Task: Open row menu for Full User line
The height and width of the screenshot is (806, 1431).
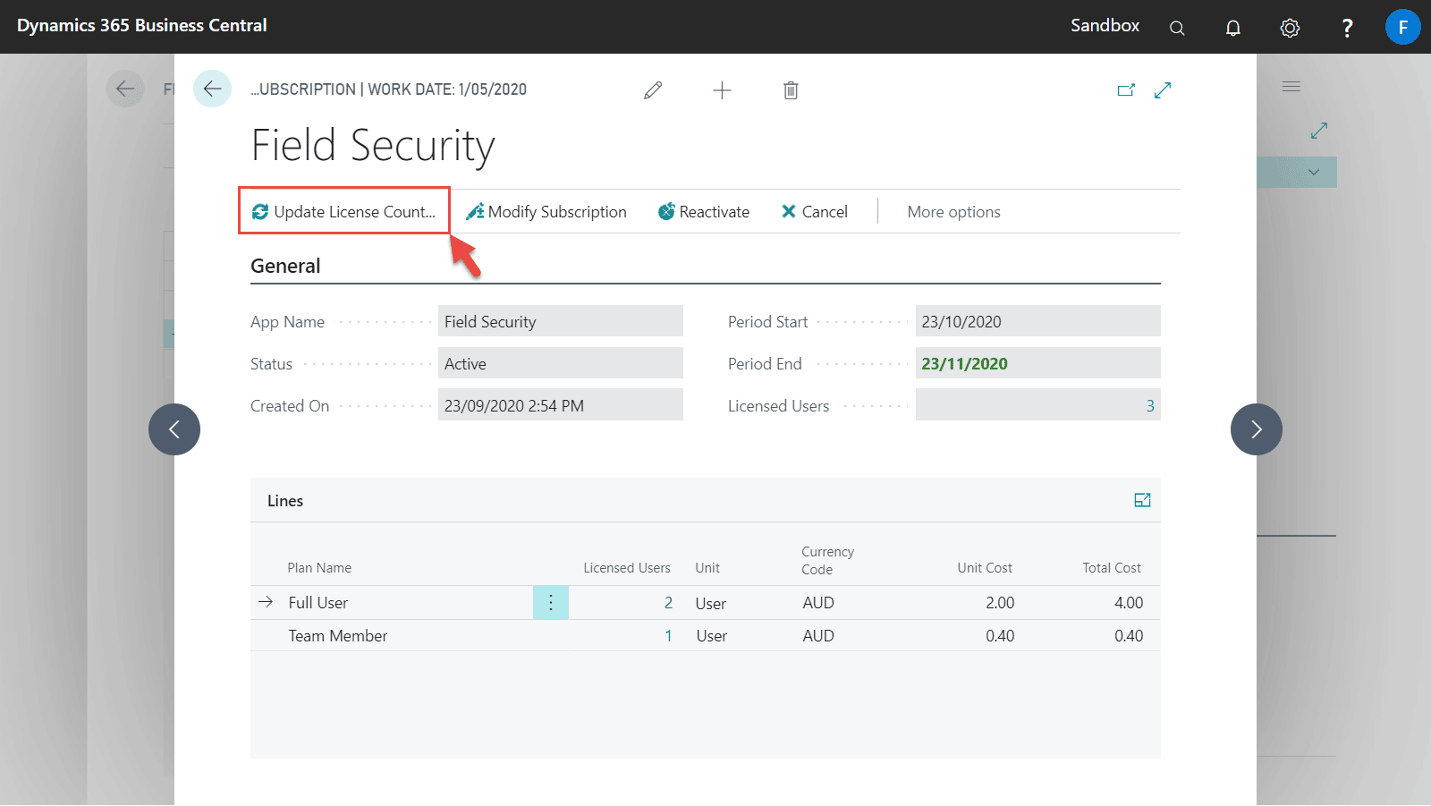Action: point(551,603)
